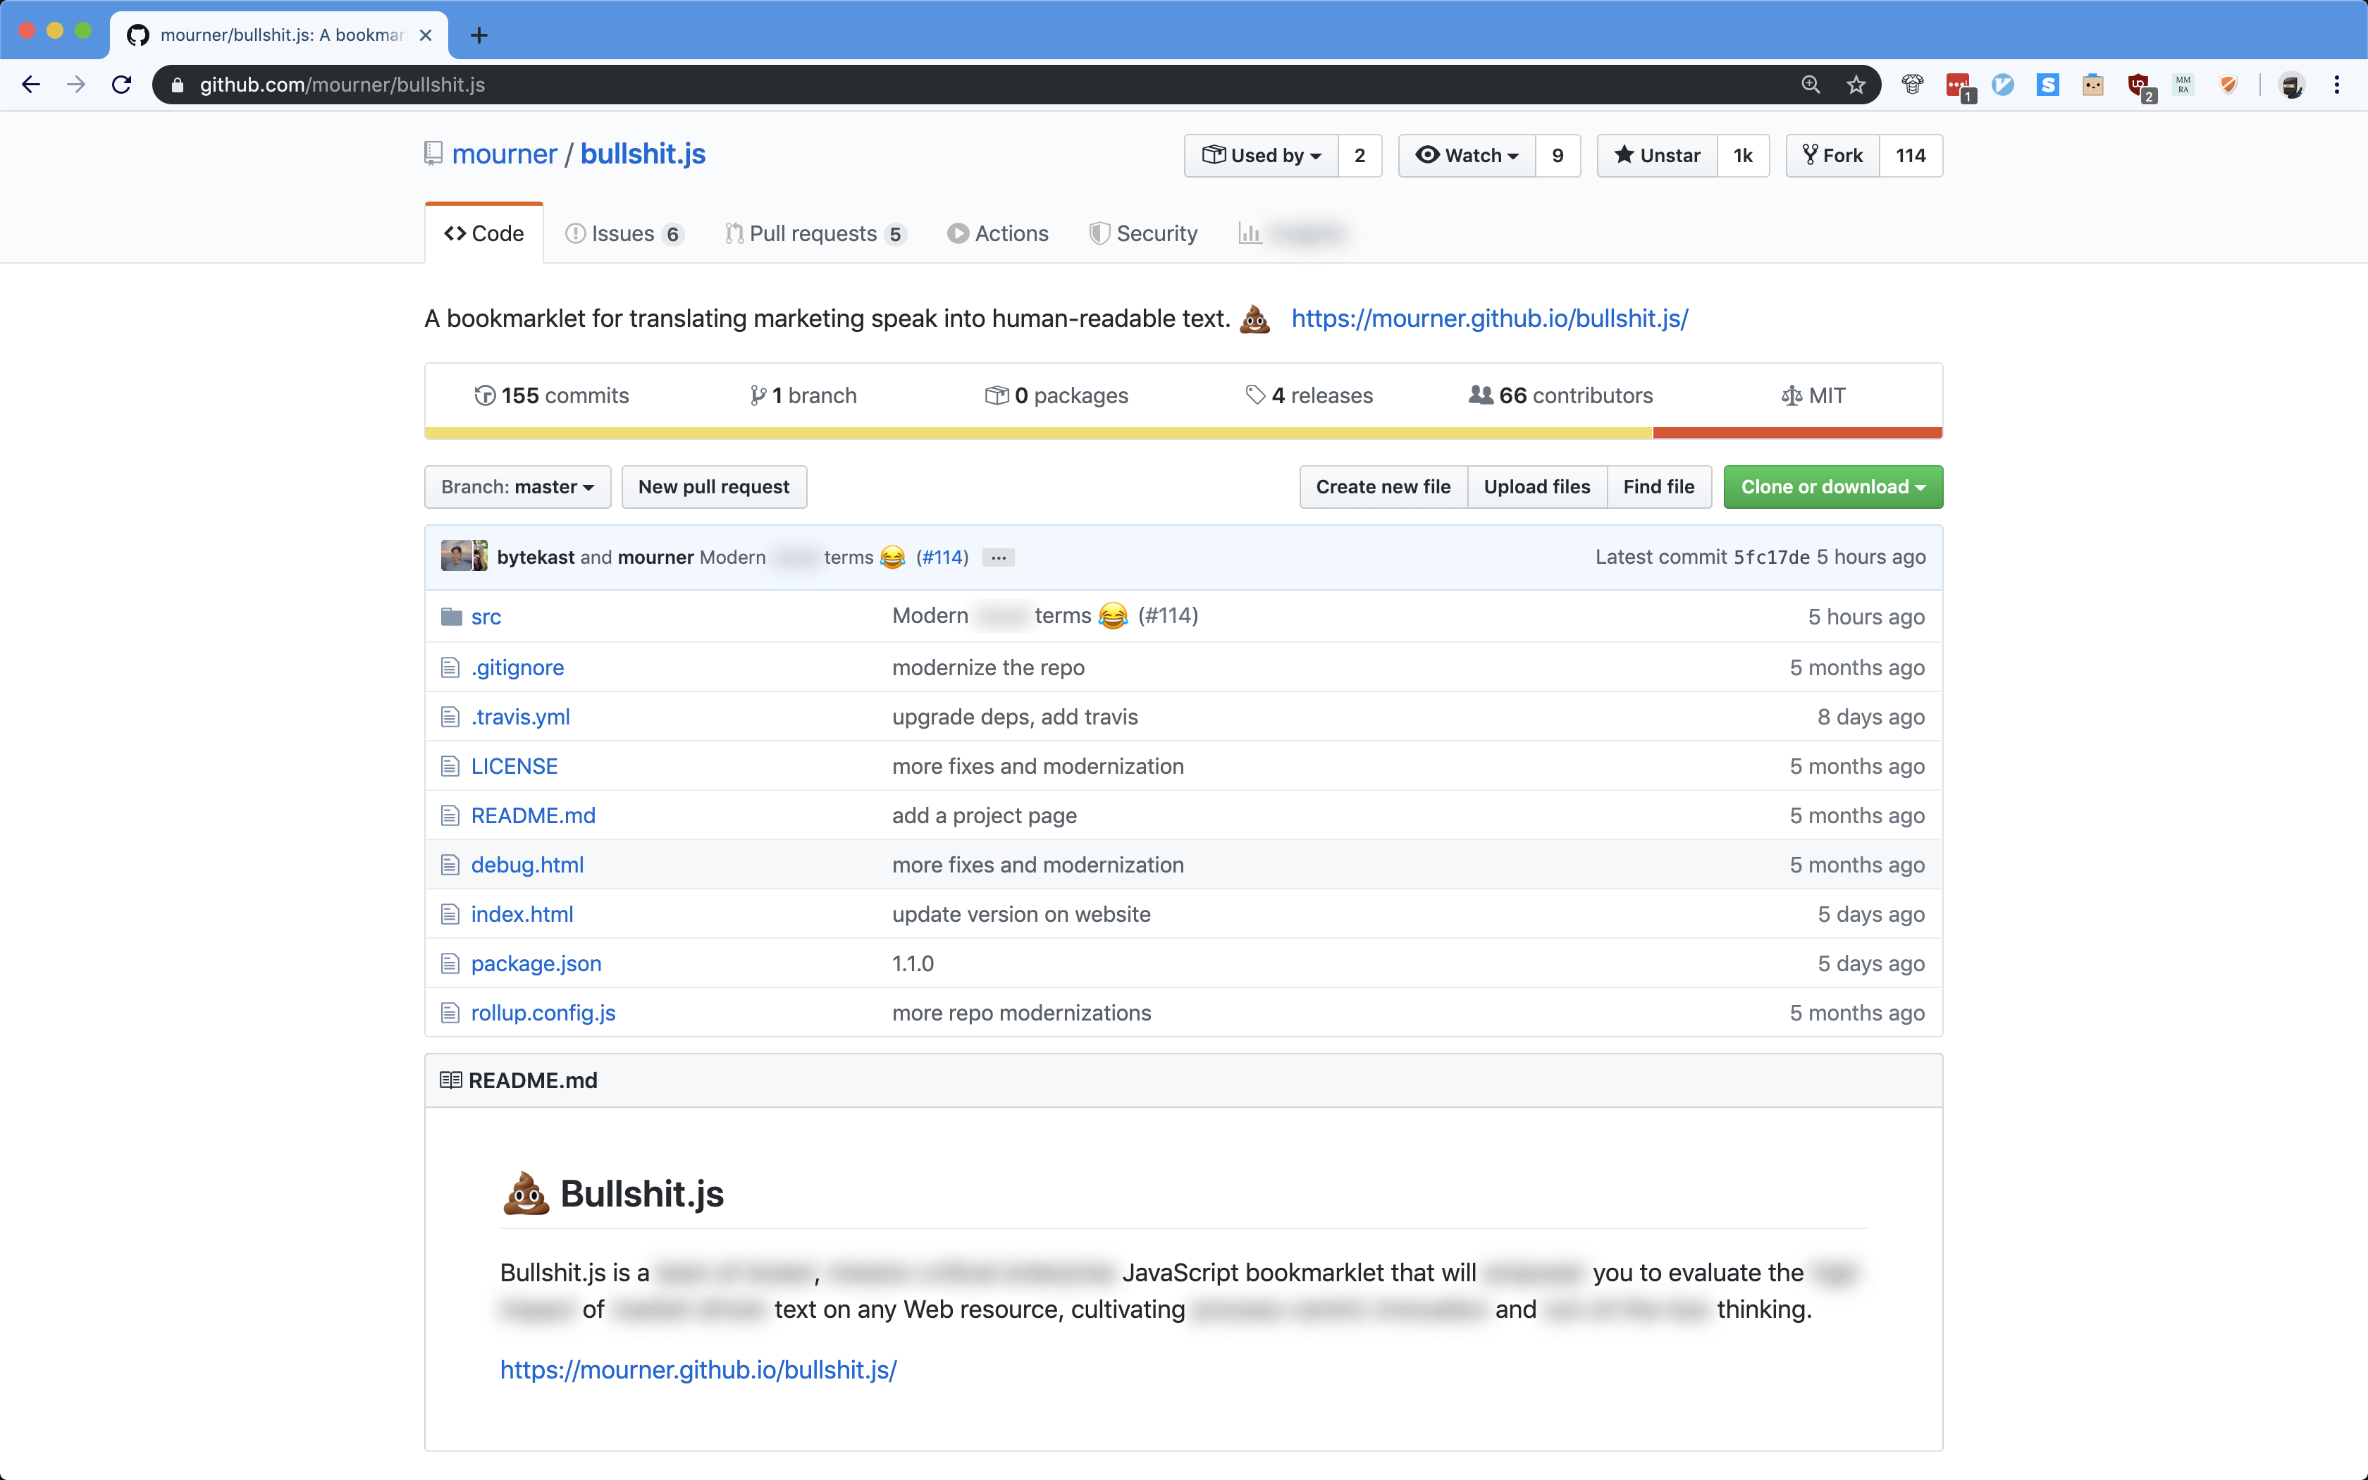Click the magnifying glass in the address bar
The image size is (2368, 1480).
pos(1811,84)
